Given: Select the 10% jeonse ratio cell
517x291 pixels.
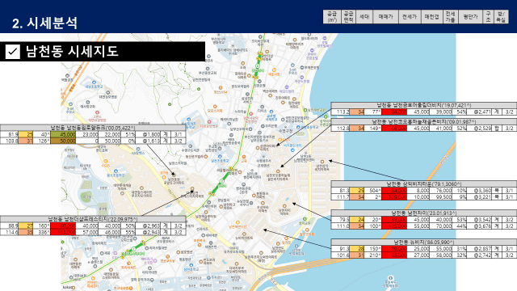Looking at the screenshot, I should coord(460,191).
